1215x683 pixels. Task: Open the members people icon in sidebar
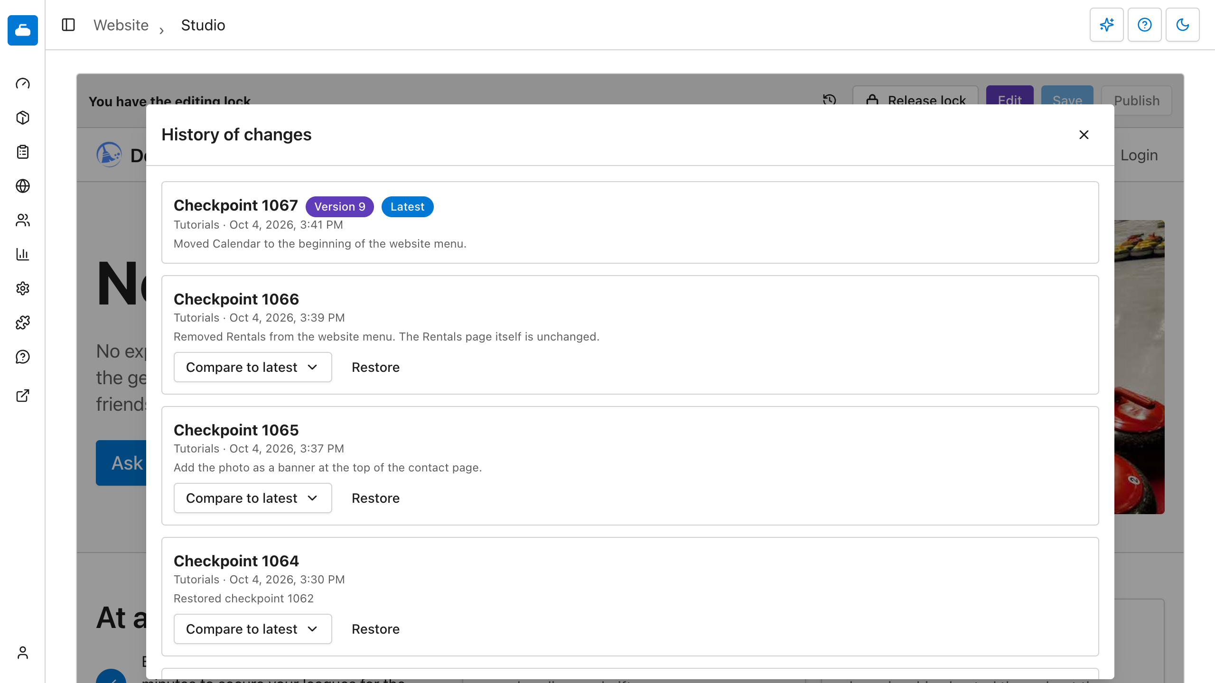click(x=23, y=220)
